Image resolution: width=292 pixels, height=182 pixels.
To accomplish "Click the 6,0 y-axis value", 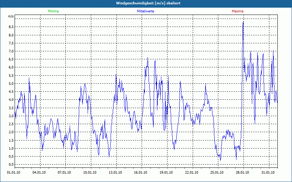I will tap(11, 67).
